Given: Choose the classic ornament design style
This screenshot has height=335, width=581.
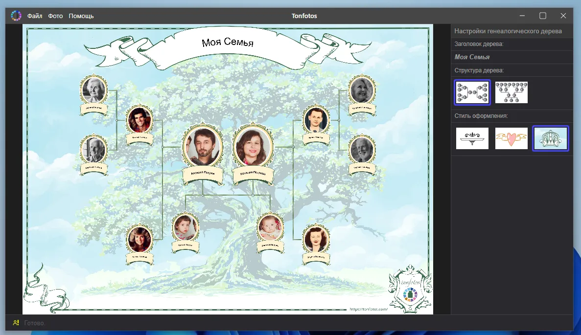Looking at the screenshot, I should point(472,138).
